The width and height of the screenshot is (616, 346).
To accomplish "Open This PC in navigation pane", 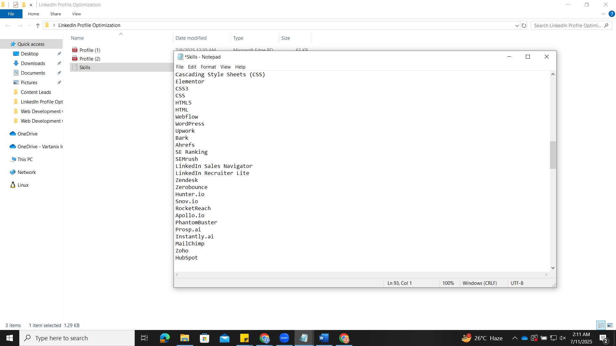I will pos(25,159).
